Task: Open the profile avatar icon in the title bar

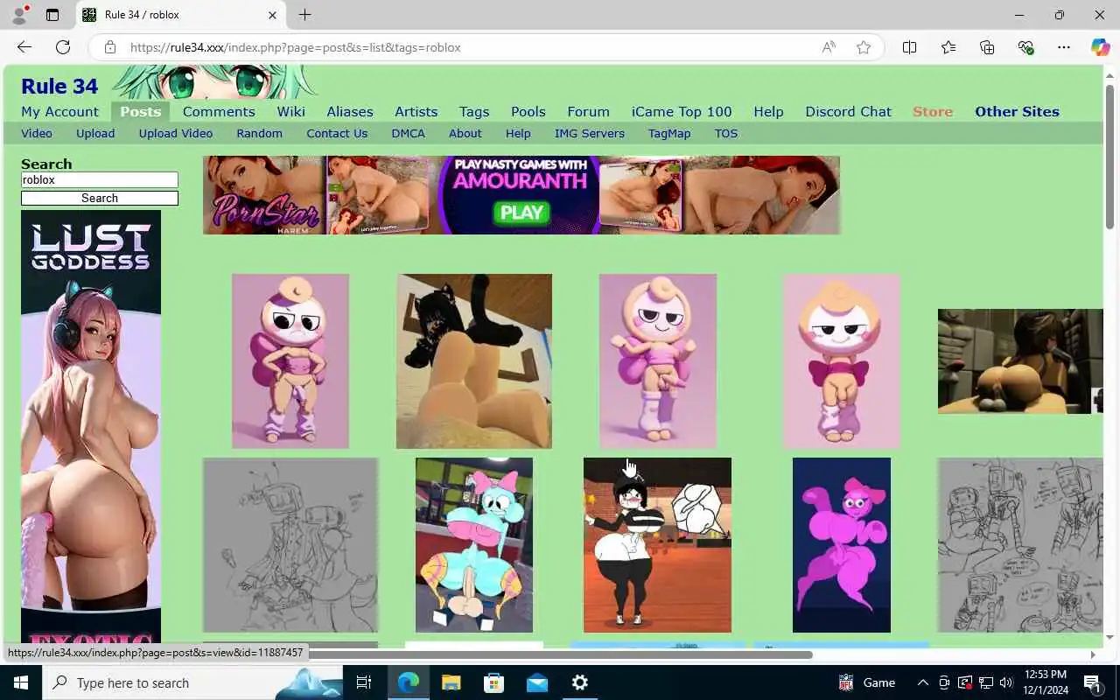Action: click(18, 15)
